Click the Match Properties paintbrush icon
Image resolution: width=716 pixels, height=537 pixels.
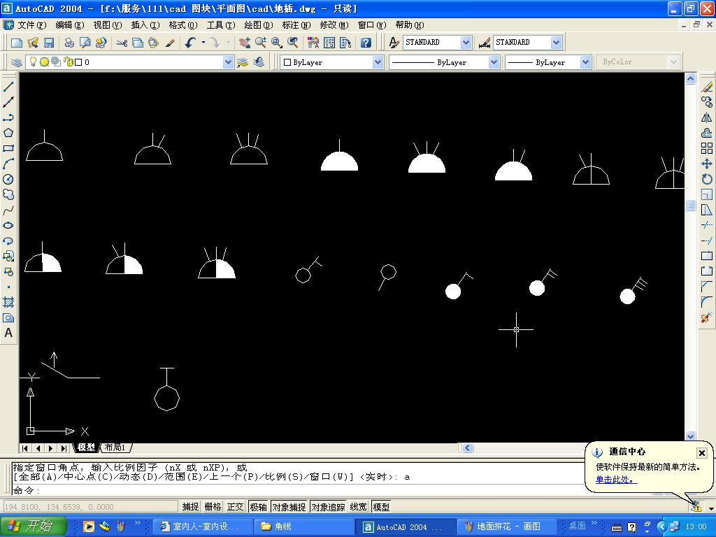coord(170,43)
